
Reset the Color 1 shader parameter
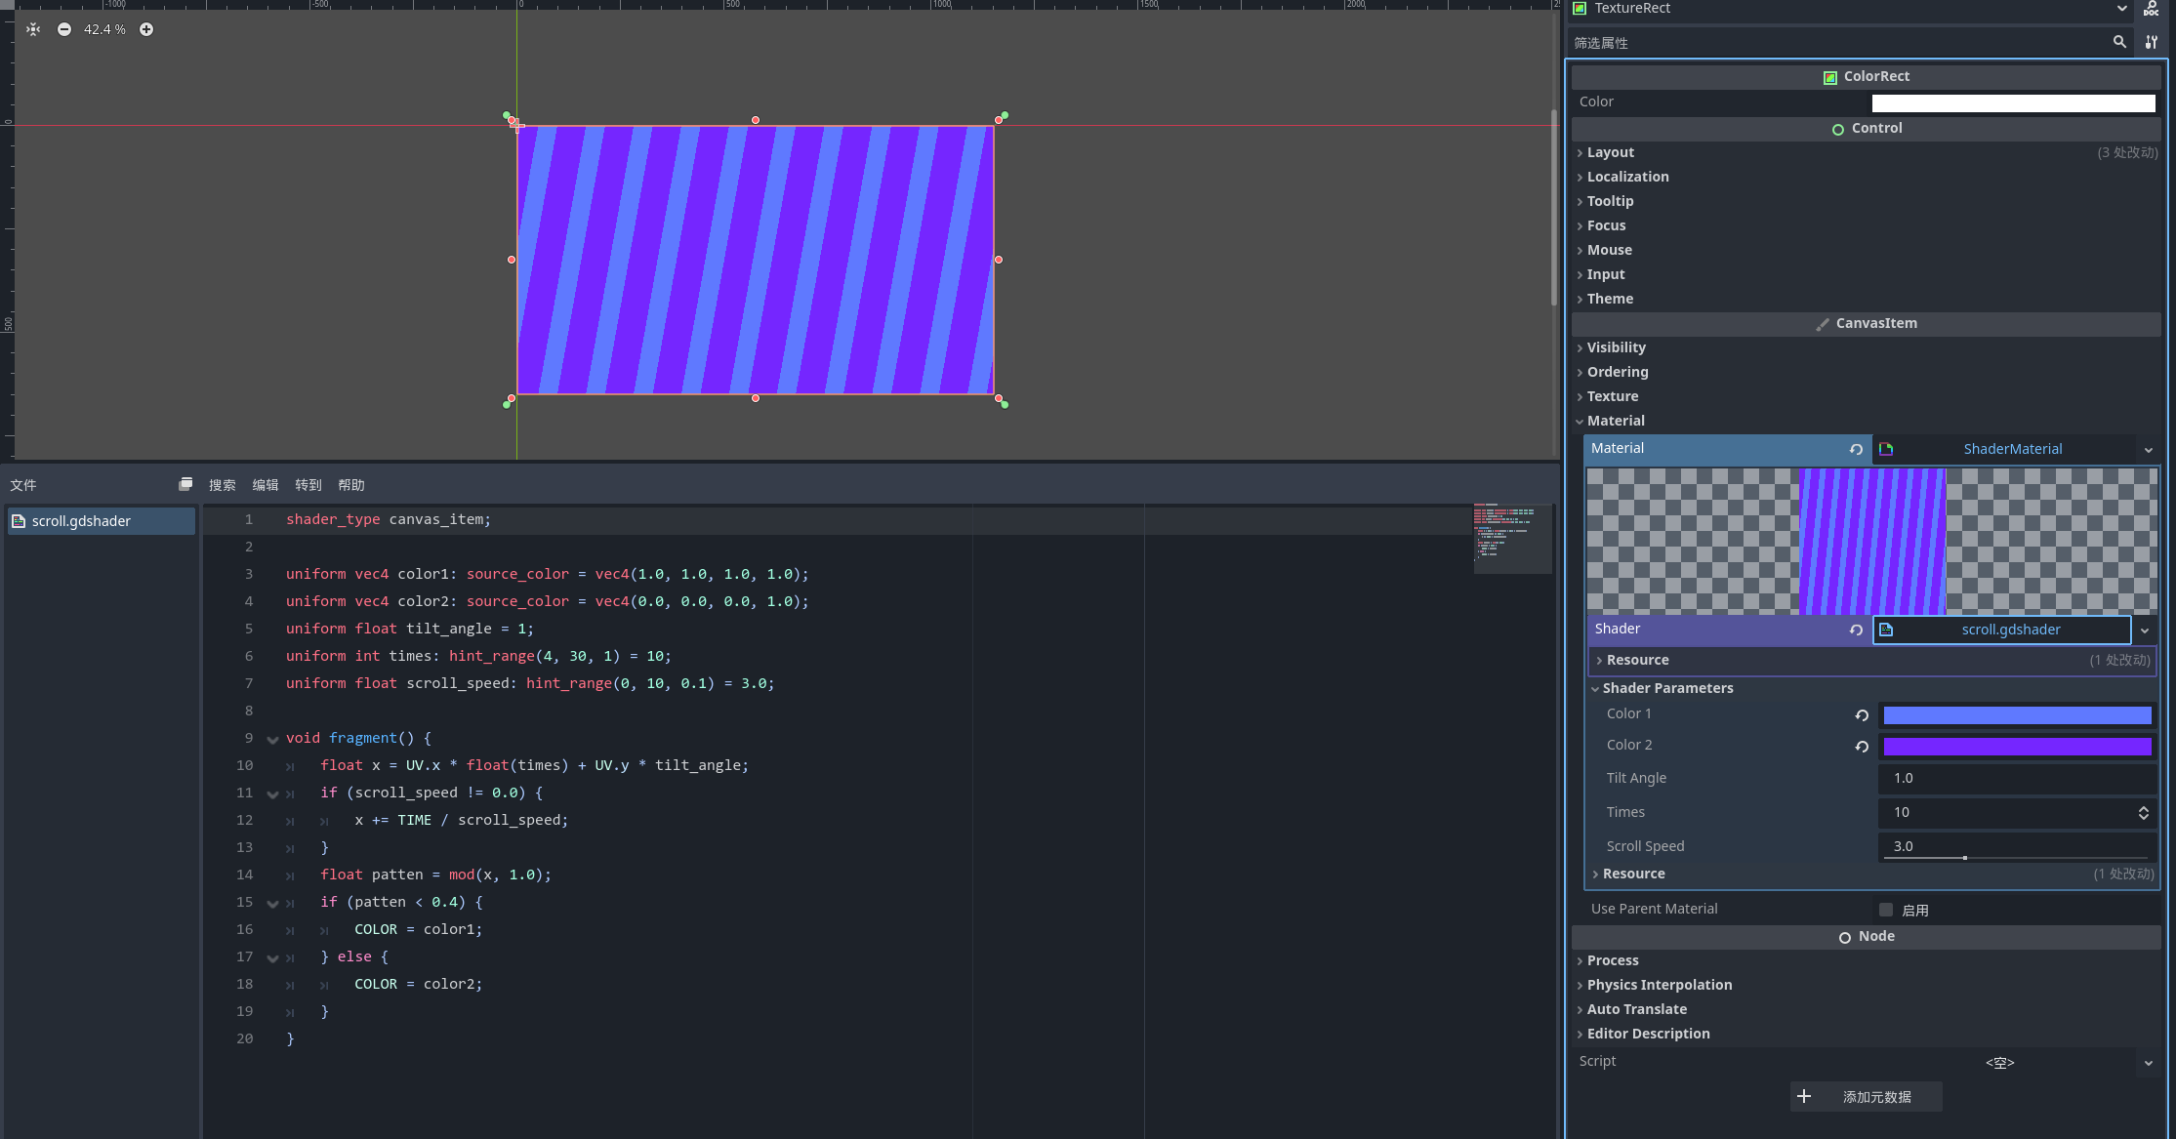(x=1862, y=715)
